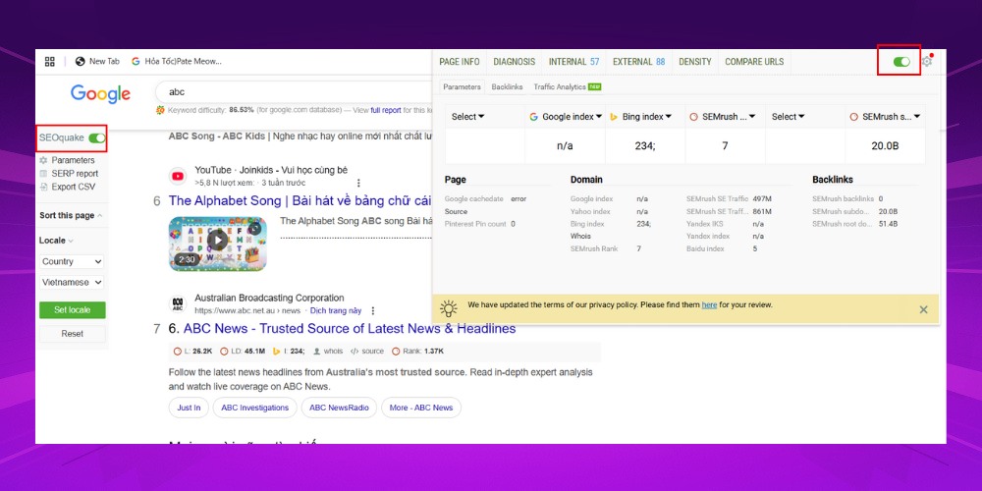Open the Hỏa Tốc)Pate Meow bookmark

pos(177,61)
